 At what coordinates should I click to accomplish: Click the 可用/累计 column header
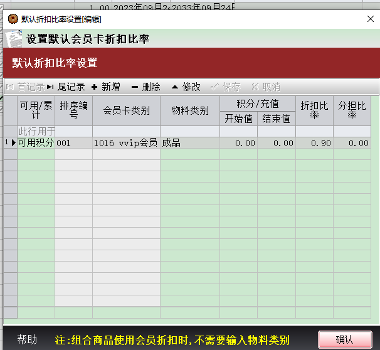click(36, 110)
